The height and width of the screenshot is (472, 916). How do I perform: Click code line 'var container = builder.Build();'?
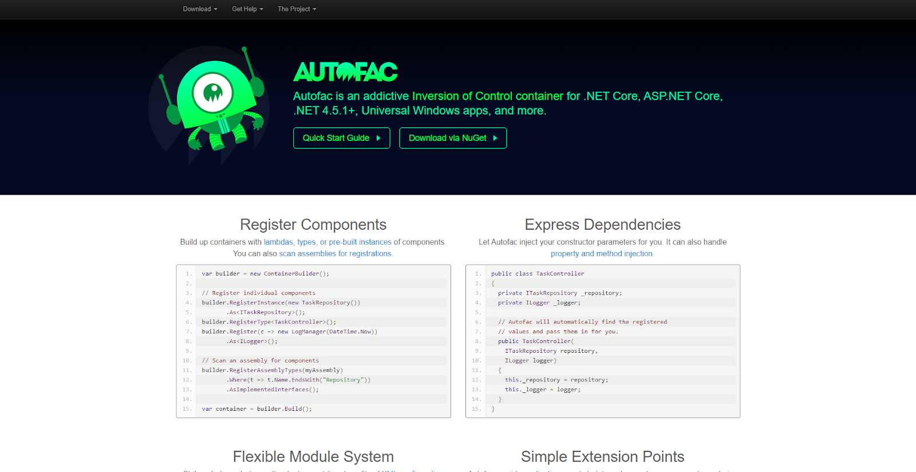pyautogui.click(x=257, y=409)
